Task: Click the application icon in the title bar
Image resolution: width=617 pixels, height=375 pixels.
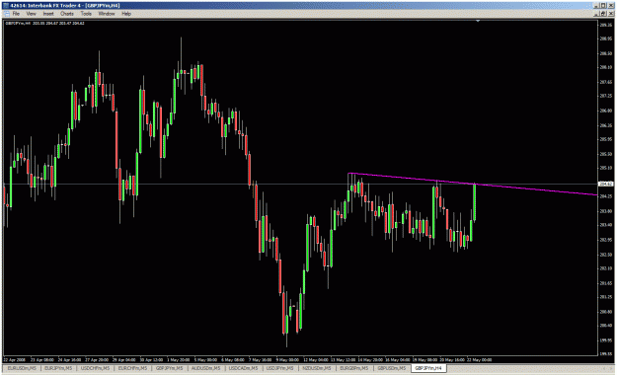Action: 6,5
